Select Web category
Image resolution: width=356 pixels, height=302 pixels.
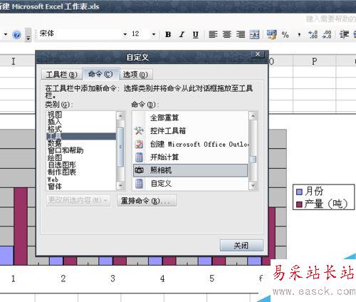tap(81, 179)
